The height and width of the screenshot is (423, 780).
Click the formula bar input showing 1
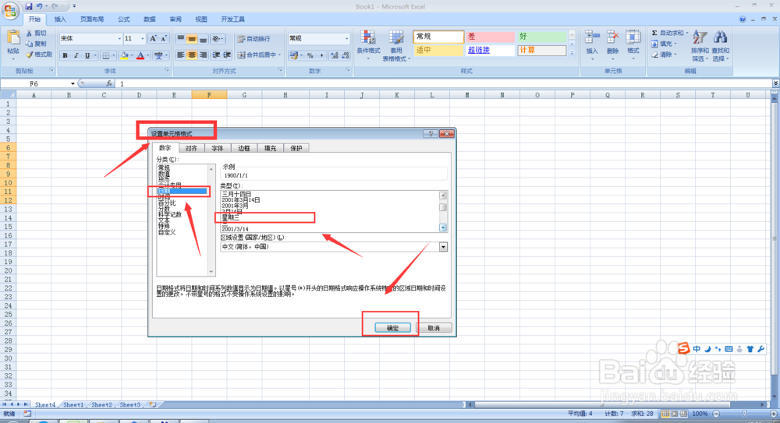pos(443,83)
